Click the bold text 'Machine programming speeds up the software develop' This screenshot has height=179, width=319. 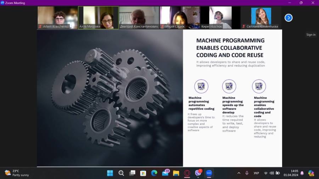pos(233,105)
